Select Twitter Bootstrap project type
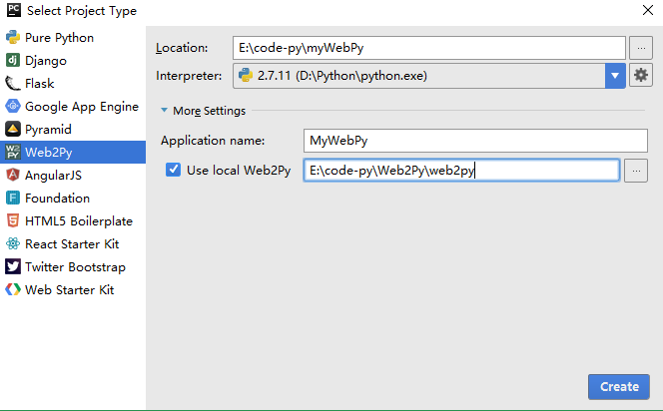The height and width of the screenshot is (411, 663). click(x=73, y=266)
